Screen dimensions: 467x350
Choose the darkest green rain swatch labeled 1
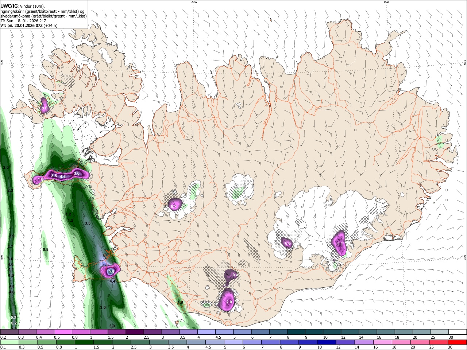point(84,342)
